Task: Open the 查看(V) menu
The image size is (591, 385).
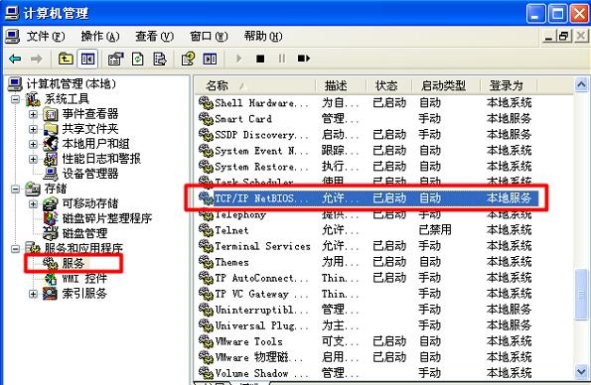Action: coord(155,37)
